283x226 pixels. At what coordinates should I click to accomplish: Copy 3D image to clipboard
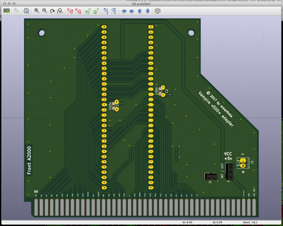tap(16, 11)
